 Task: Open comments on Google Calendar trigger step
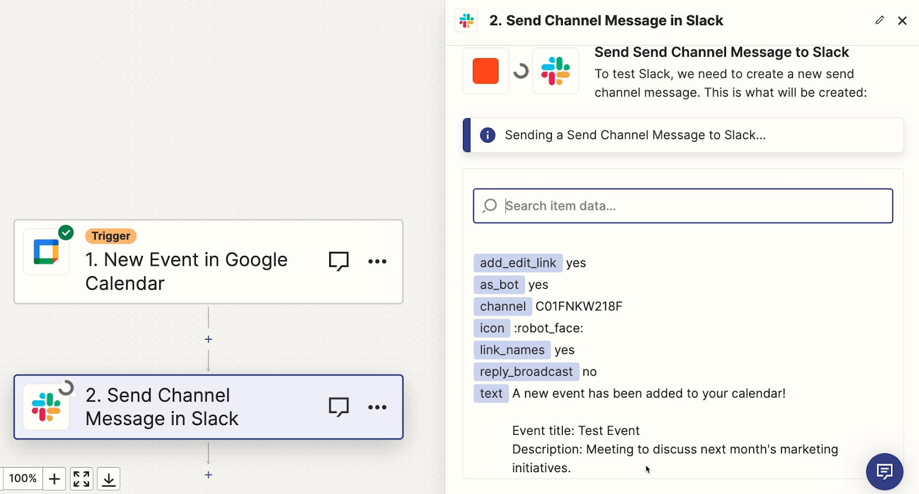point(339,261)
